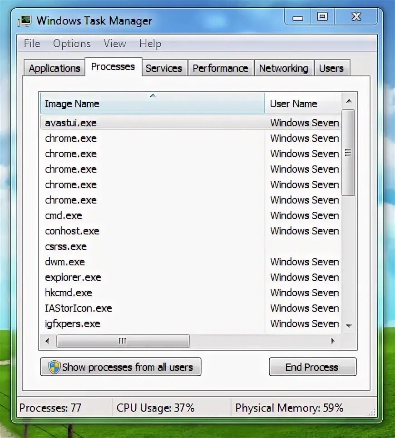The height and width of the screenshot is (438, 395).
Task: Switch to the Users tab
Action: tap(331, 68)
